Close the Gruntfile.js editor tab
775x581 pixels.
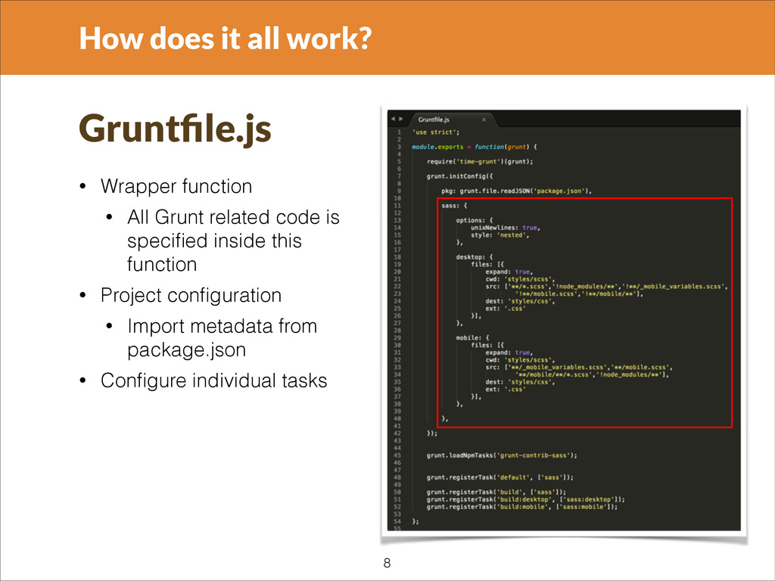[484, 120]
